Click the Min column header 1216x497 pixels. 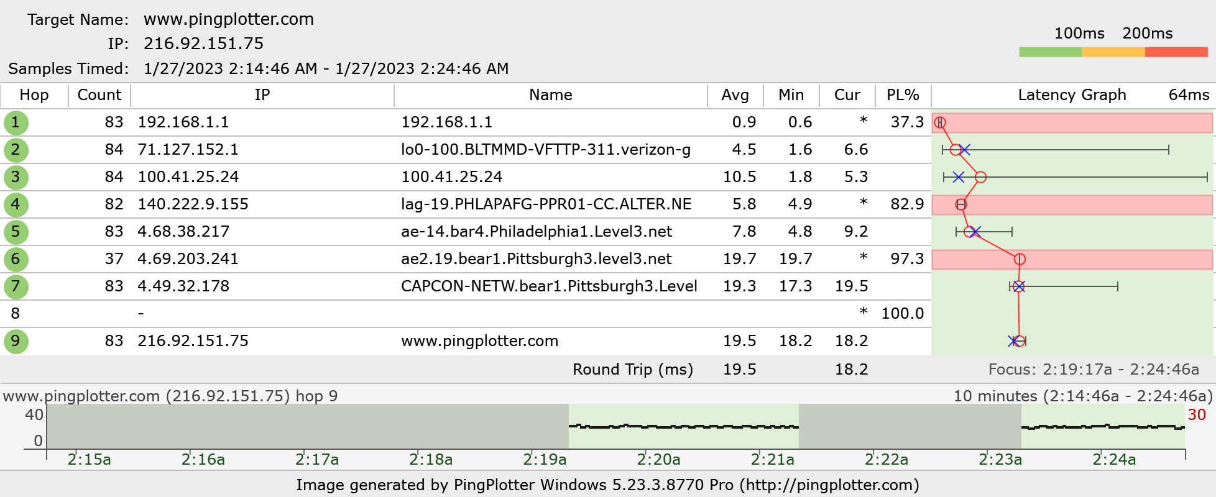click(x=791, y=95)
